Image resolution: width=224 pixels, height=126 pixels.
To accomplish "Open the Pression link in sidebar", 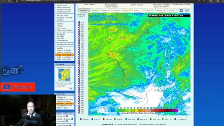I will (x=60, y=26).
